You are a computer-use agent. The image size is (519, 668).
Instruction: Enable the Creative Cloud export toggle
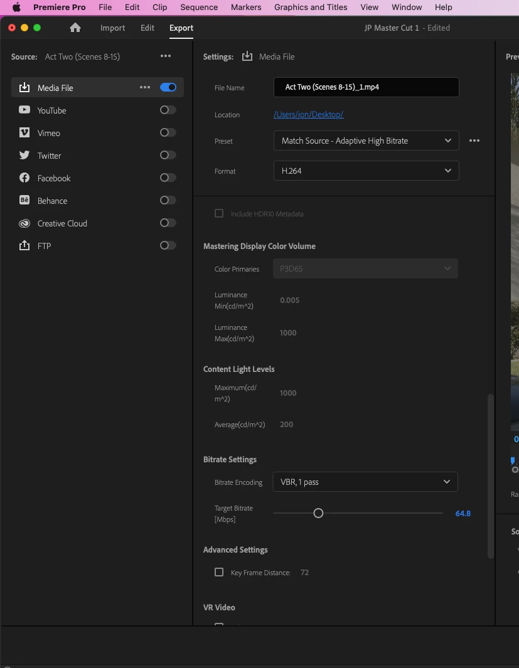[168, 223]
